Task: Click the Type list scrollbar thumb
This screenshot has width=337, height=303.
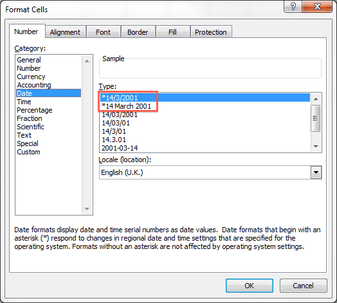Action: click(x=316, y=118)
